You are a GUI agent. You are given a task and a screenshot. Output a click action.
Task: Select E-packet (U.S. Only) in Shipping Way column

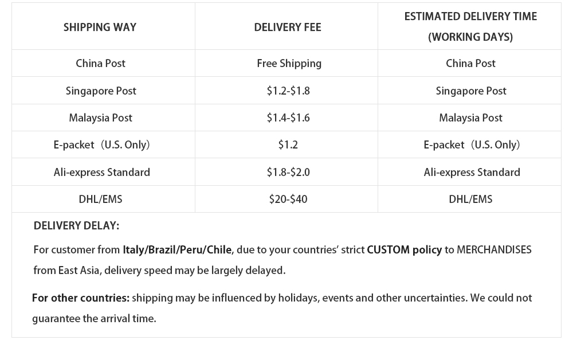click(101, 145)
